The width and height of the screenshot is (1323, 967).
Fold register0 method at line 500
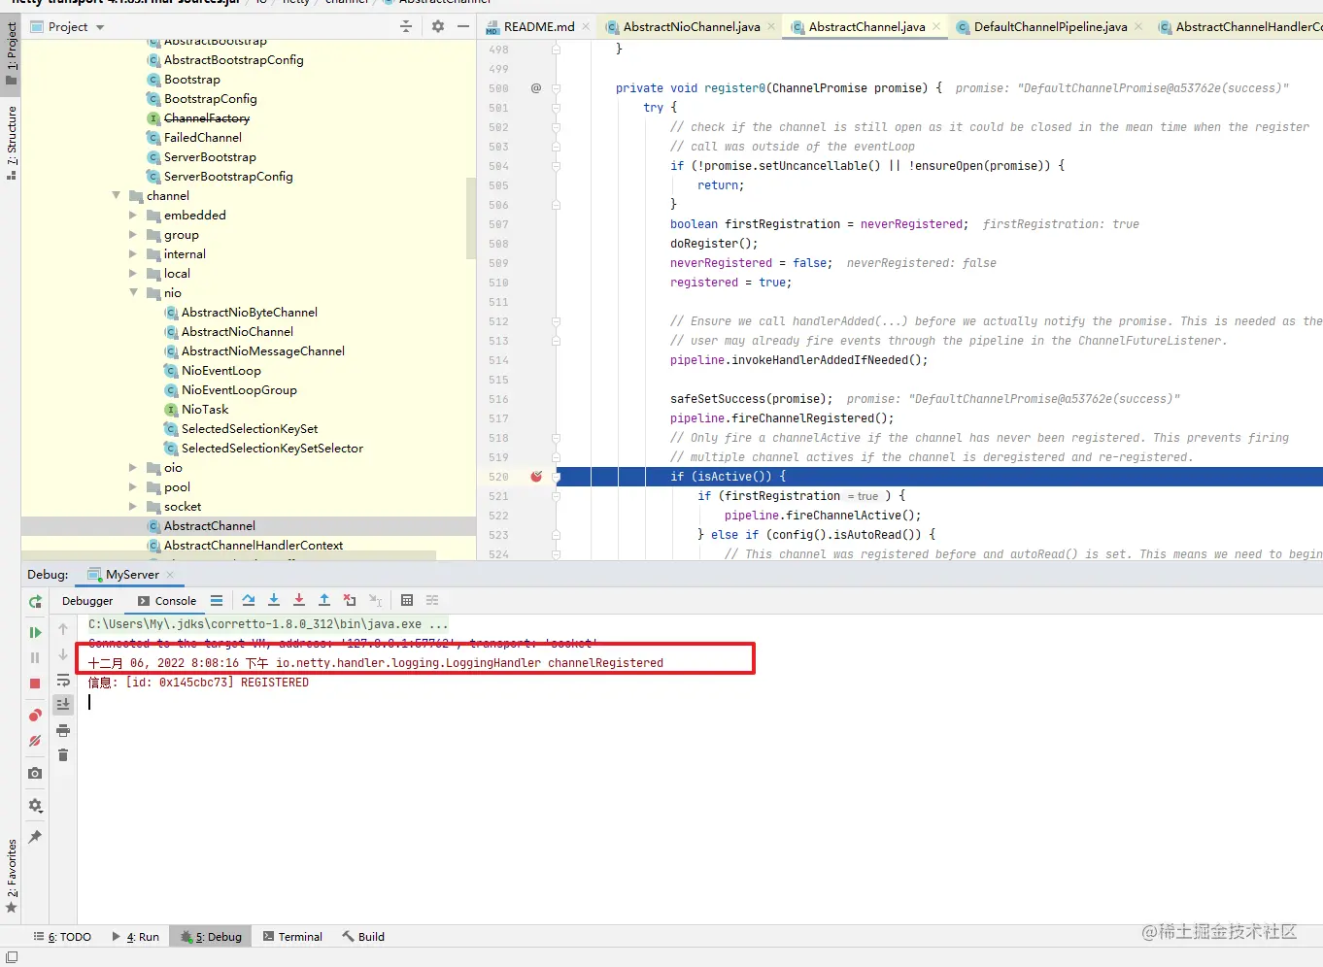(x=557, y=88)
